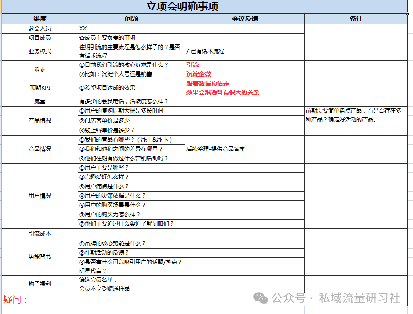Click question ①目前我们引流的核心诉求是什么？

[132, 65]
